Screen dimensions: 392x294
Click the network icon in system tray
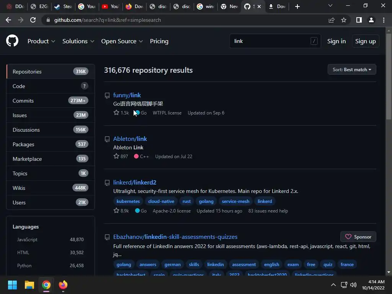coord(344,285)
